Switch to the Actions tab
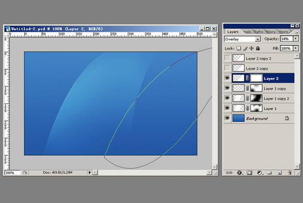Screen dimensions: 303x203 tap(283, 32)
